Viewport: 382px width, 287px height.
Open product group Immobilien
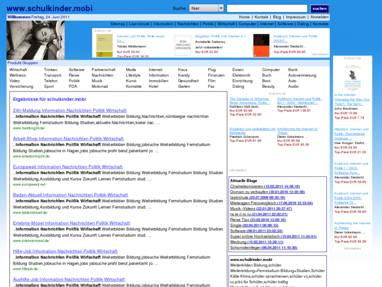(x=159, y=81)
